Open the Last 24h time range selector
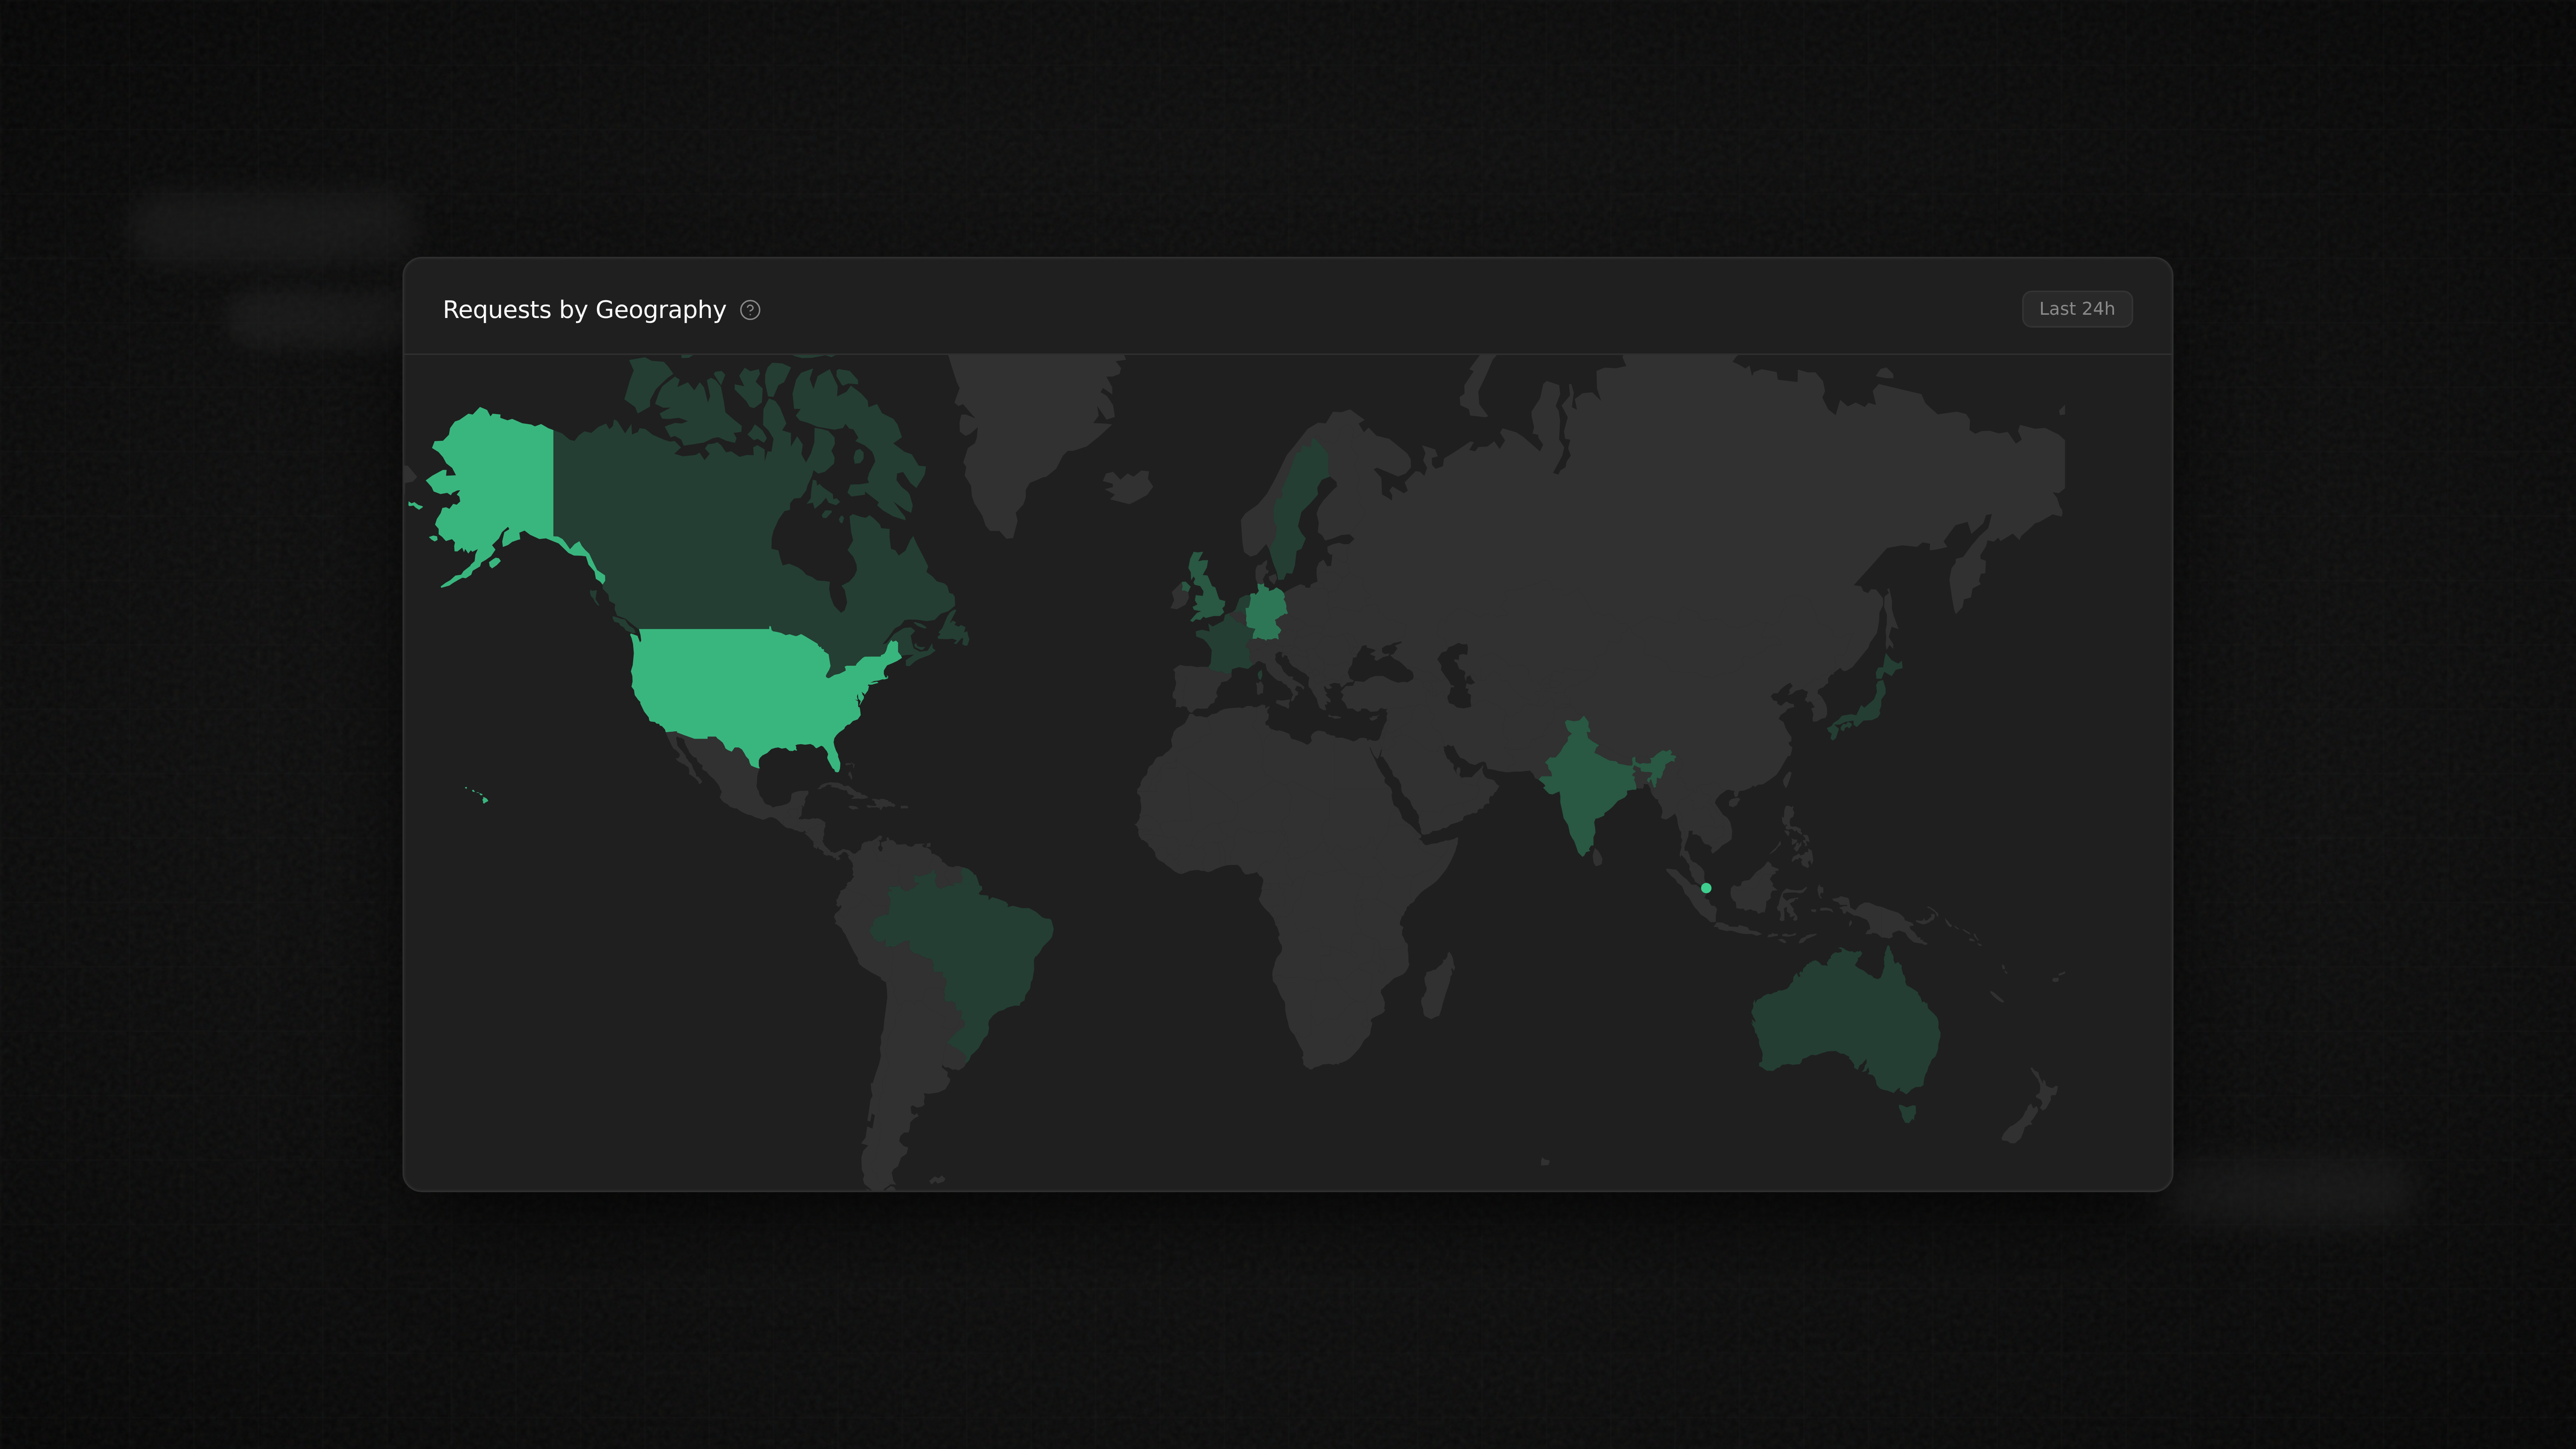Image resolution: width=2576 pixels, height=1449 pixels. 2076,309
